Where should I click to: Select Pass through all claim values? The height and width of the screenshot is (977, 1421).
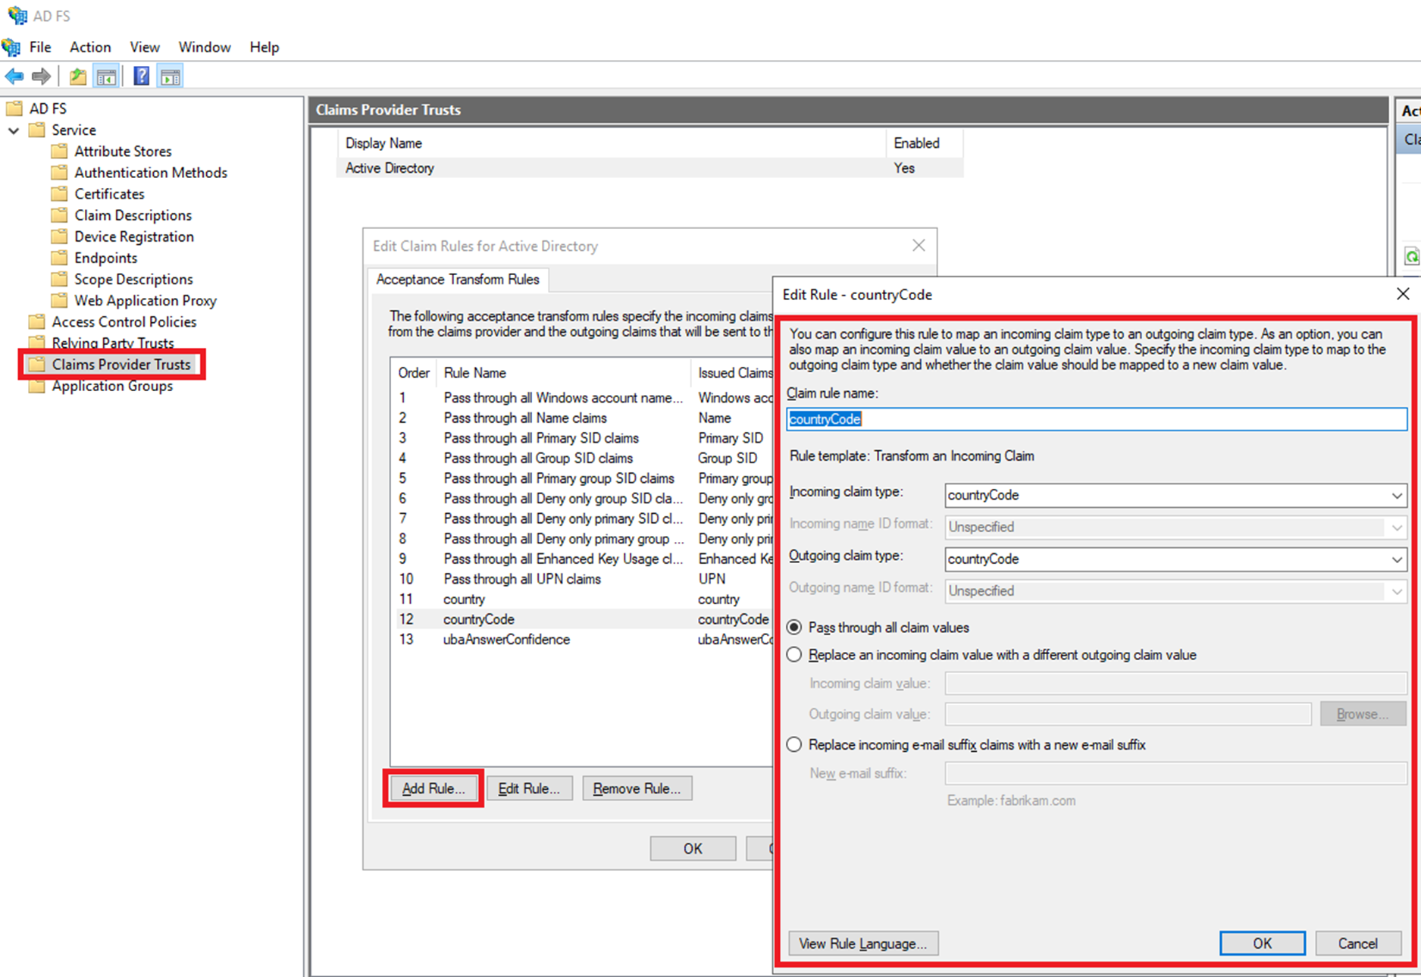(794, 628)
